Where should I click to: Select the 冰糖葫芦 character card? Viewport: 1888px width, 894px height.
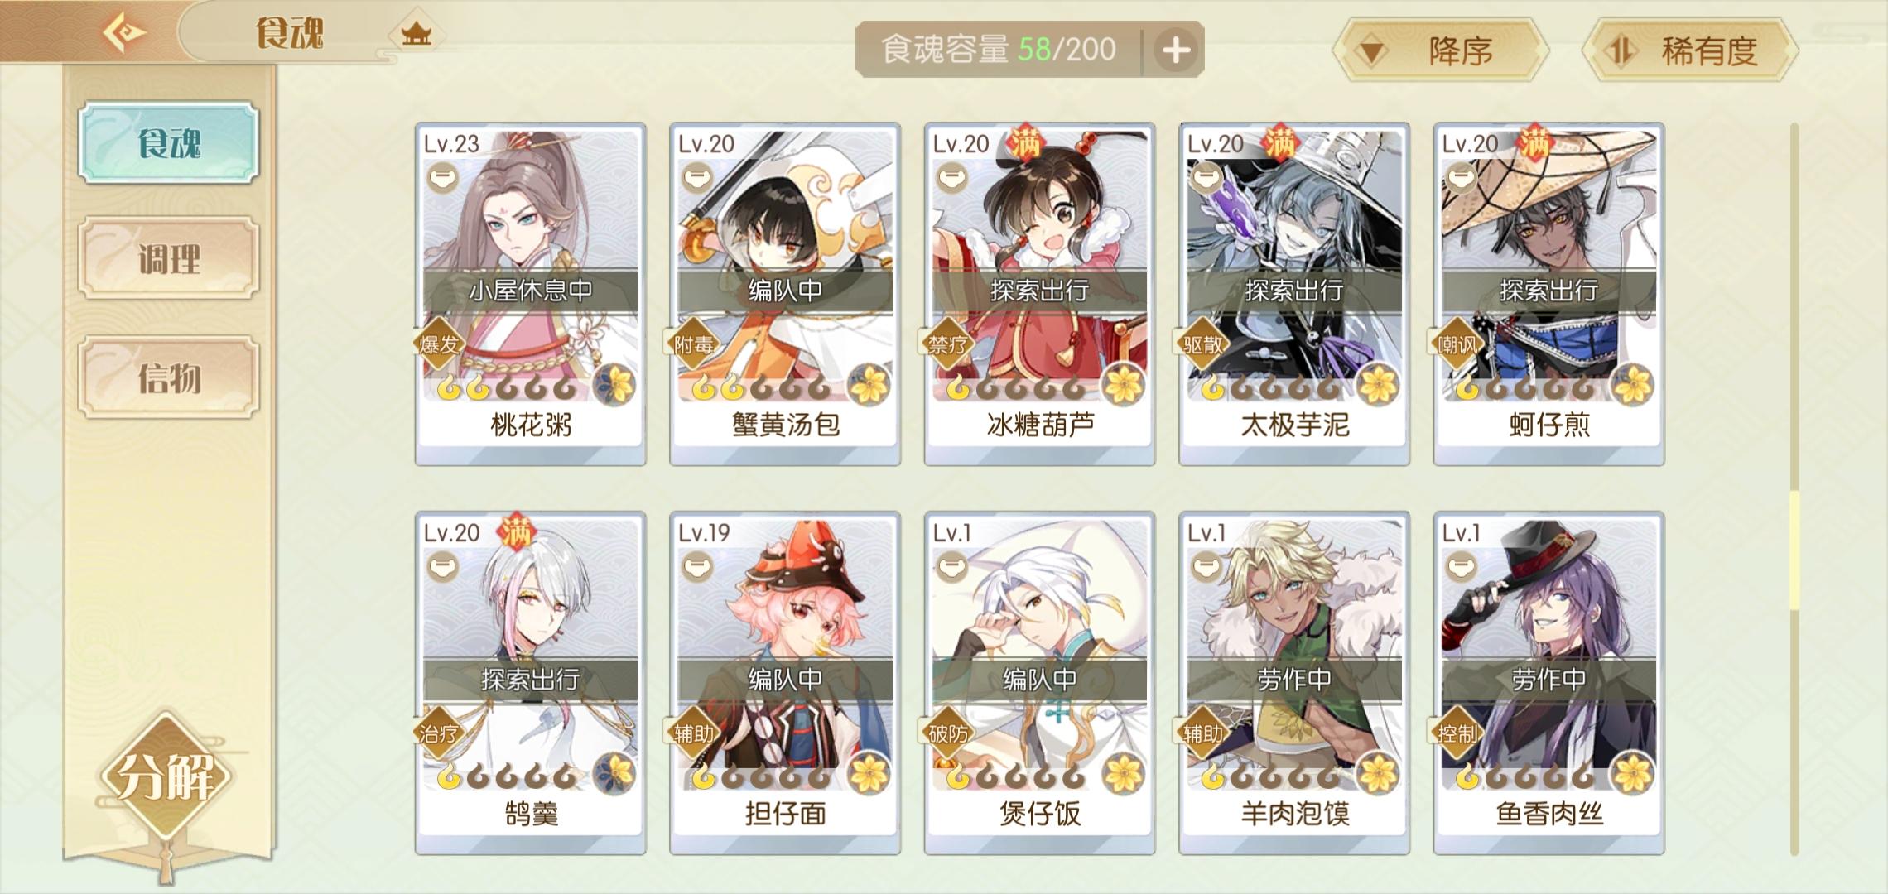1039,294
